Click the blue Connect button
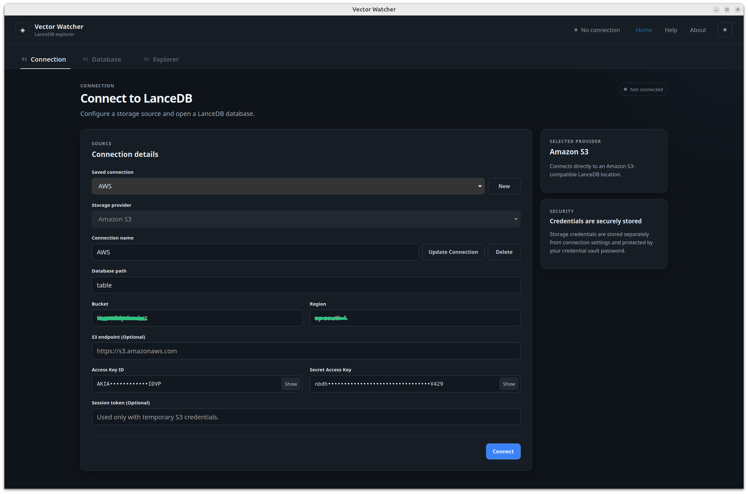The width and height of the screenshot is (748, 494). coord(503,451)
